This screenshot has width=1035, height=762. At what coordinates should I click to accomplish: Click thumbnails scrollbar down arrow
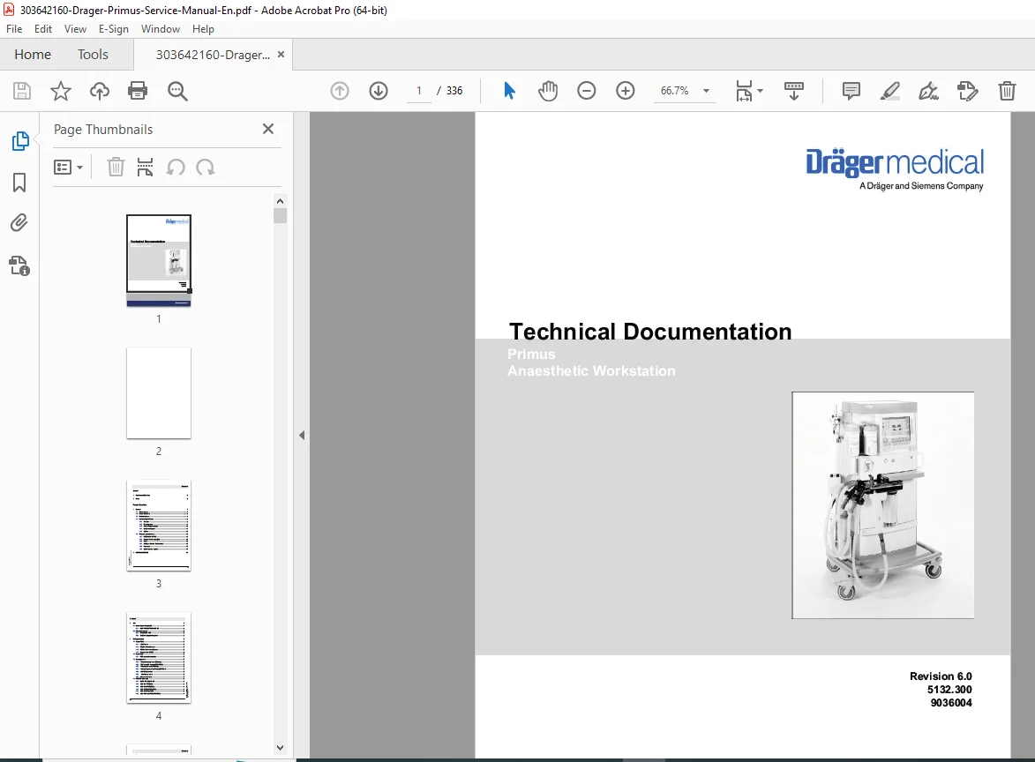click(280, 748)
